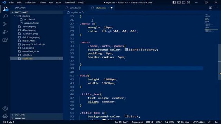The width and height of the screenshot is (221, 124).
Task: Open manifest.json in explorer
Action: 30,51
